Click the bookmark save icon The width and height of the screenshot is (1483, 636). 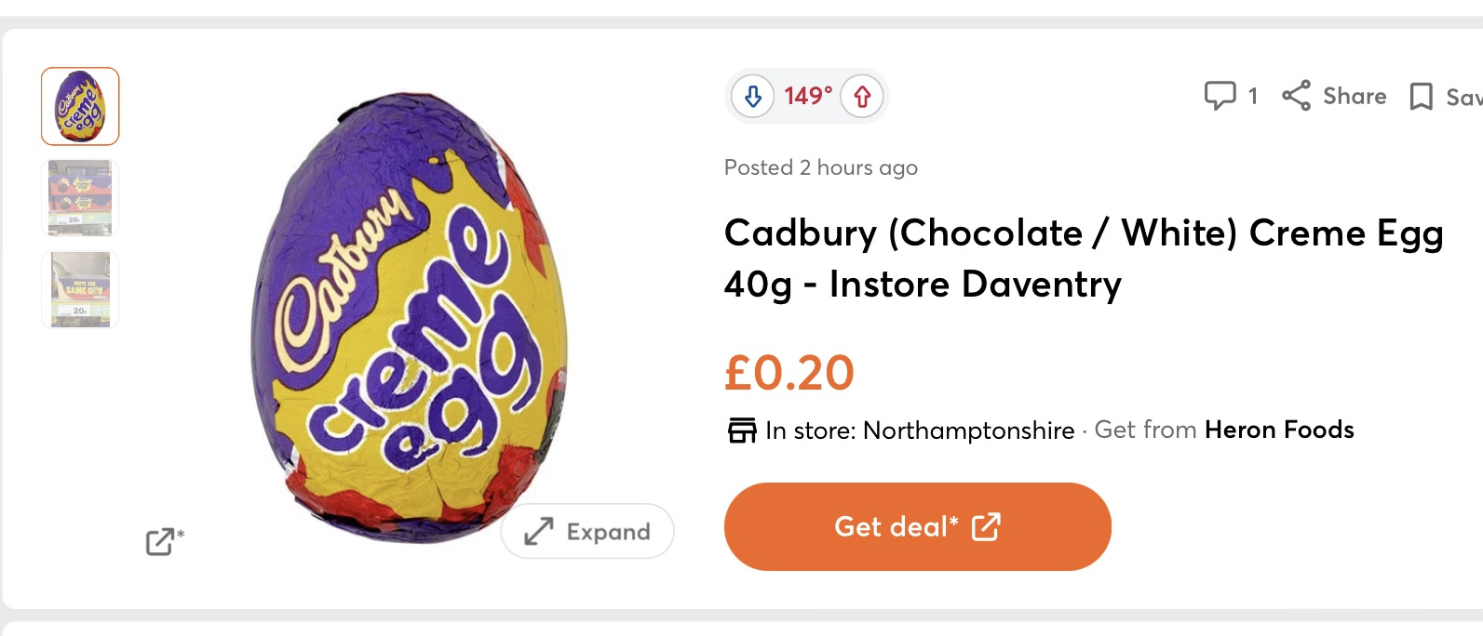[x=1421, y=96]
